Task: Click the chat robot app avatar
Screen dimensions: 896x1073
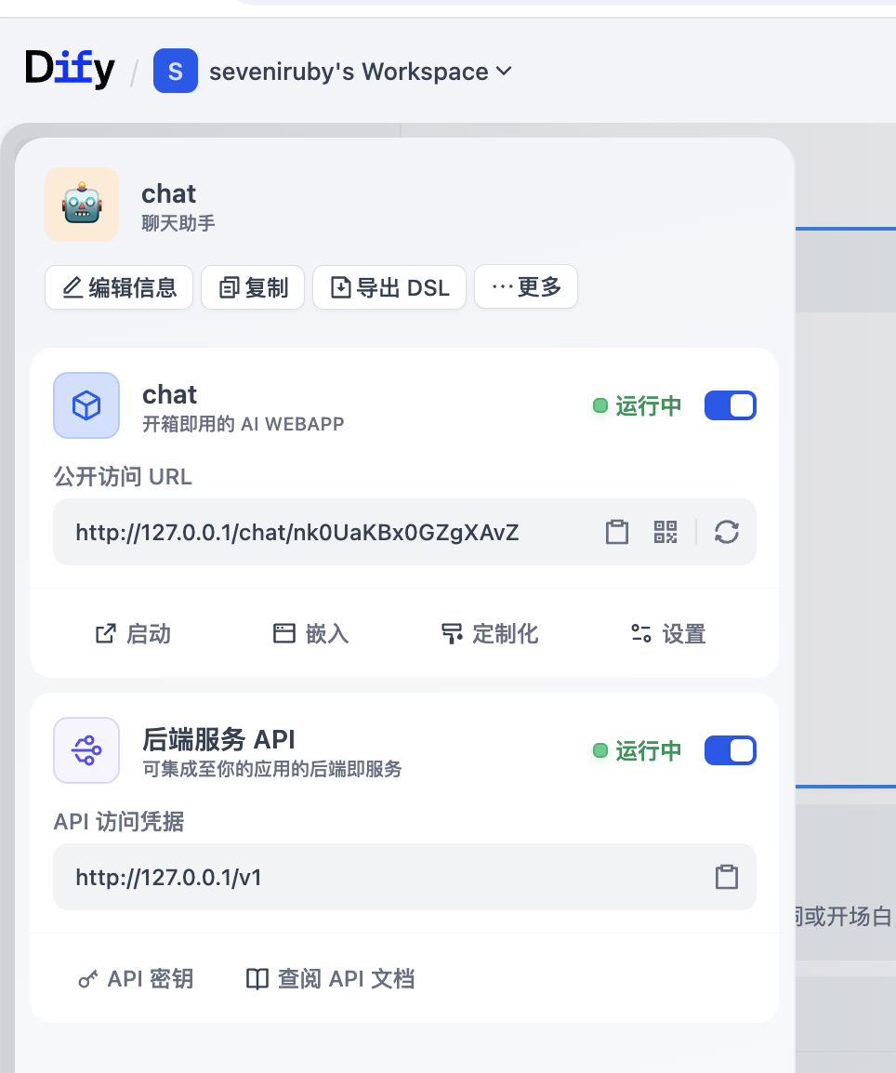Action: pos(82,205)
